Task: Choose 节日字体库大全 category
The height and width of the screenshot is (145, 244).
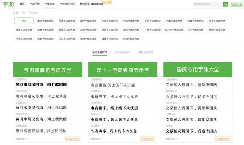Action: click(x=110, y=30)
